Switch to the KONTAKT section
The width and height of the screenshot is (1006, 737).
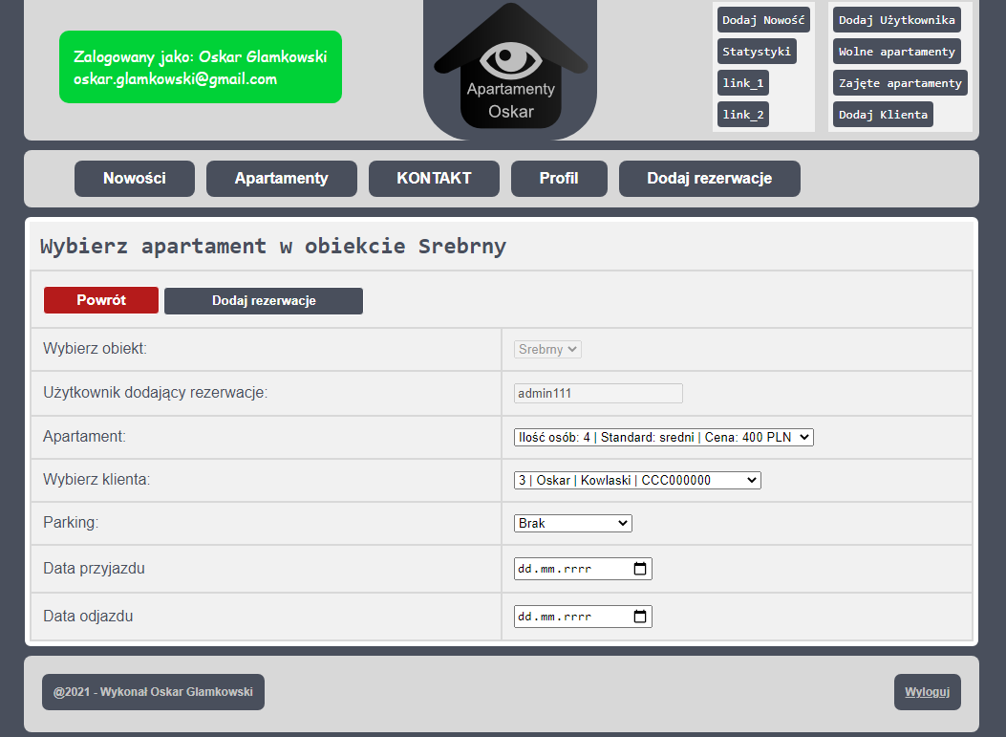tap(434, 179)
